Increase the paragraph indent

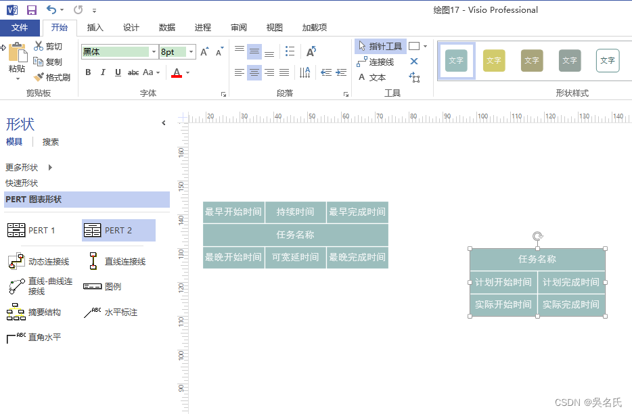[x=341, y=72]
